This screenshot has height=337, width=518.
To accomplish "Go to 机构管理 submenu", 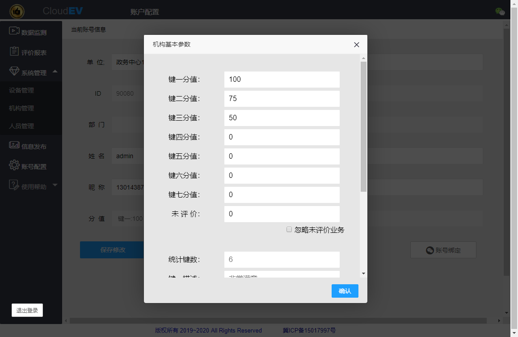I will click(x=21, y=108).
